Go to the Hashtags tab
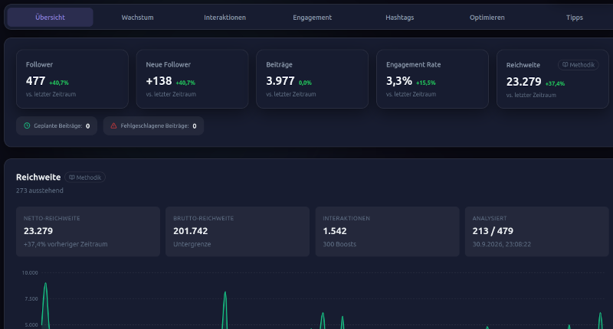 coord(399,17)
